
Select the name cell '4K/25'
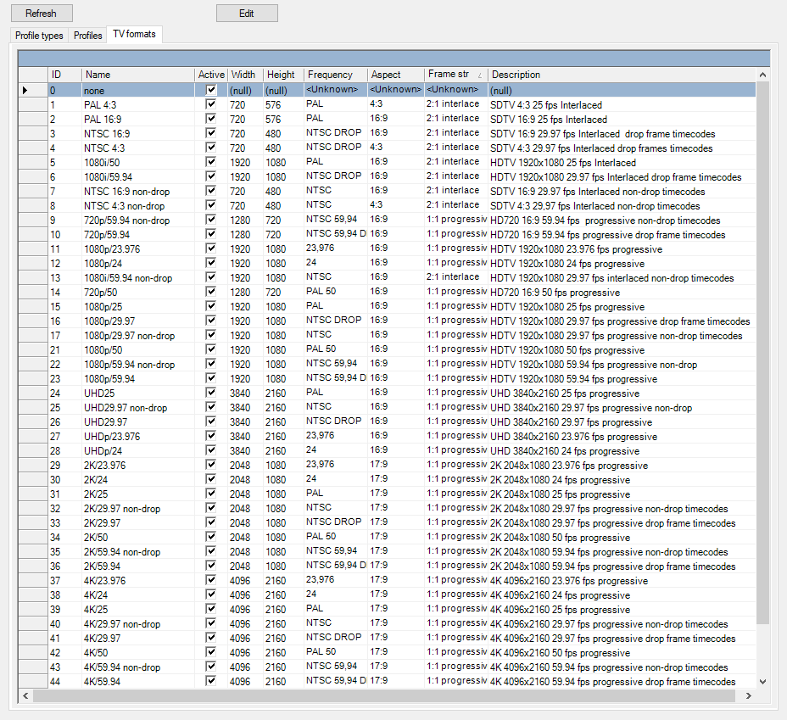[x=138, y=609]
